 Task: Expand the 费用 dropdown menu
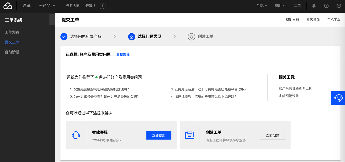coord(280,6)
